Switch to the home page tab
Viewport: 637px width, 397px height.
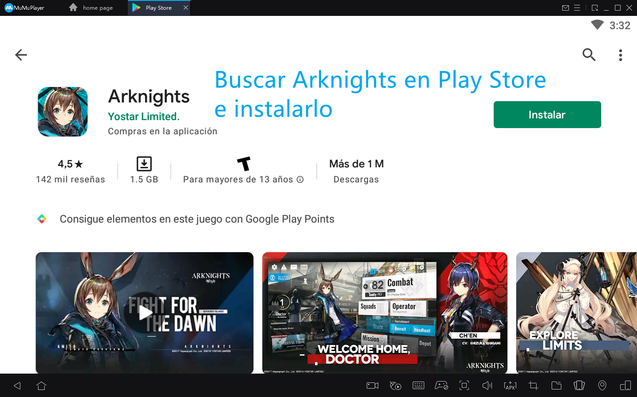pyautogui.click(x=92, y=8)
